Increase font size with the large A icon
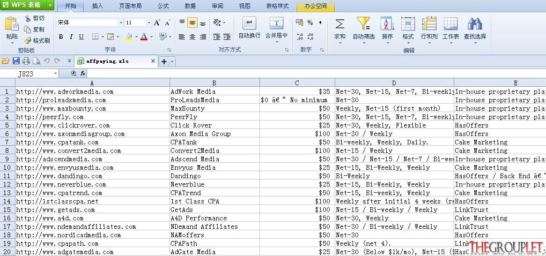The width and height of the screenshot is (546, 256). coord(157,23)
